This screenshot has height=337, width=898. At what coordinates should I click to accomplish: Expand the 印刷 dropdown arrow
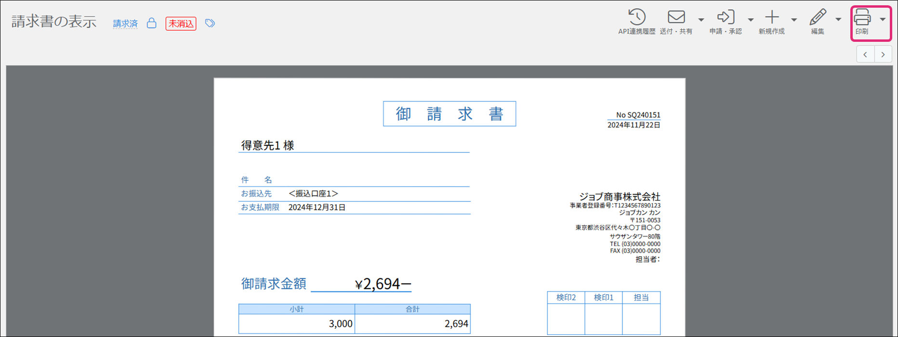point(883,20)
